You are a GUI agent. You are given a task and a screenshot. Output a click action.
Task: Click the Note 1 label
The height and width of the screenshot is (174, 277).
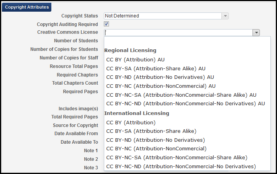(x=91, y=151)
